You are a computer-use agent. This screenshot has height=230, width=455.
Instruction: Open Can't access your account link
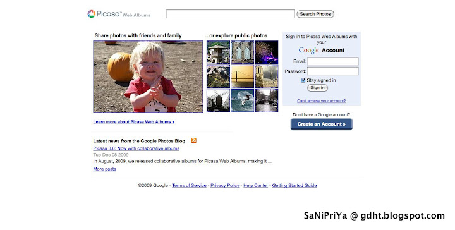pos(321,101)
